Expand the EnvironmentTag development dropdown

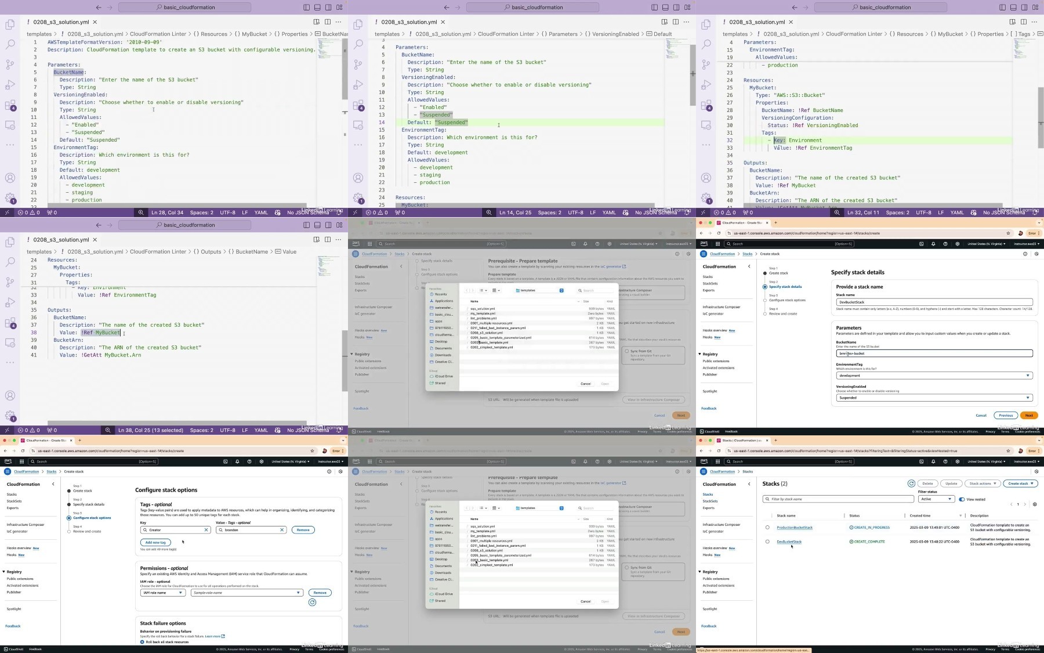934,376
